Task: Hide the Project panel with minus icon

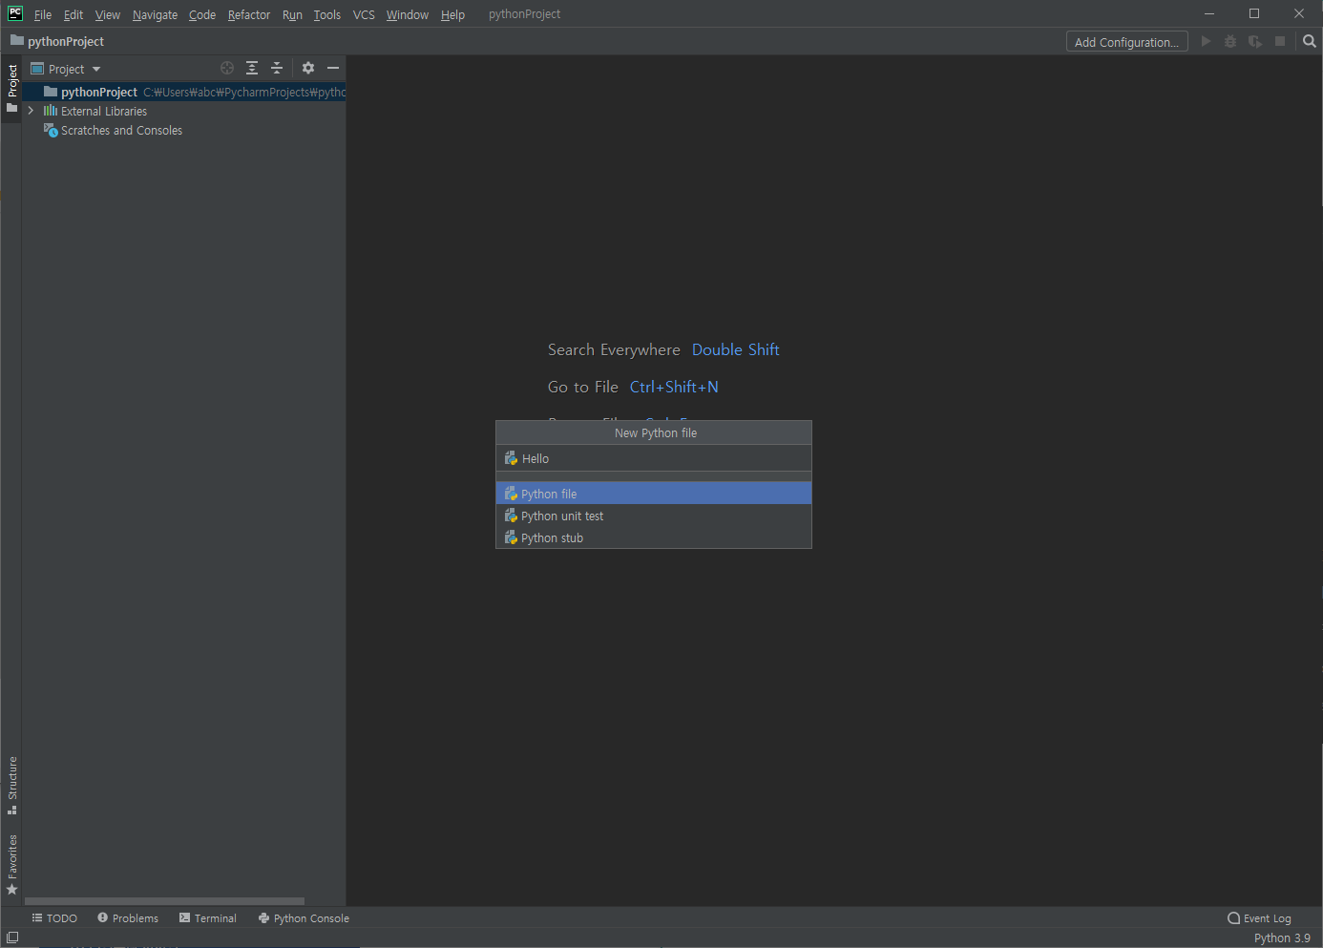Action: pyautogui.click(x=333, y=68)
